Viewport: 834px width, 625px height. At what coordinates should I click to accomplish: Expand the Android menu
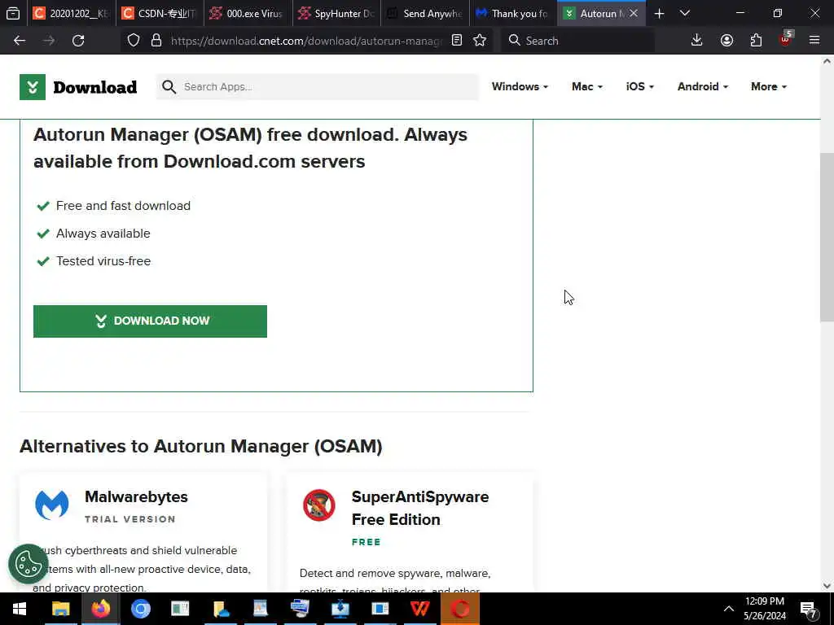point(702,86)
